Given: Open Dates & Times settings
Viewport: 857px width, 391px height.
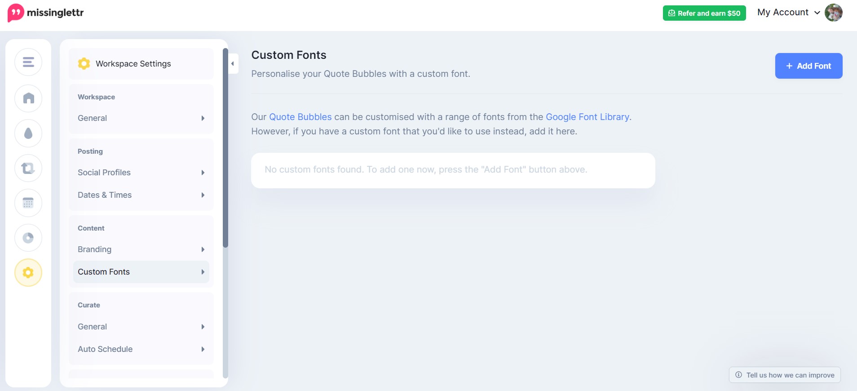Looking at the screenshot, I should point(141,195).
